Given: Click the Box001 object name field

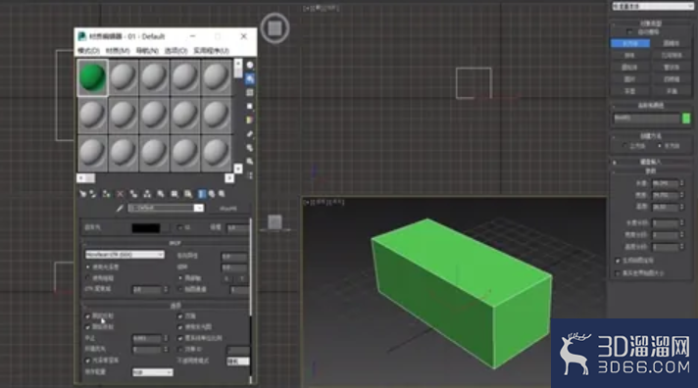Looking at the screenshot, I should pos(646,118).
